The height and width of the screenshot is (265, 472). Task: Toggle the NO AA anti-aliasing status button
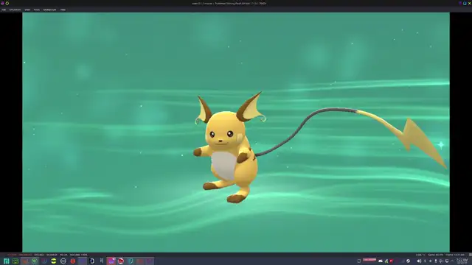pyautogui.click(x=63, y=255)
